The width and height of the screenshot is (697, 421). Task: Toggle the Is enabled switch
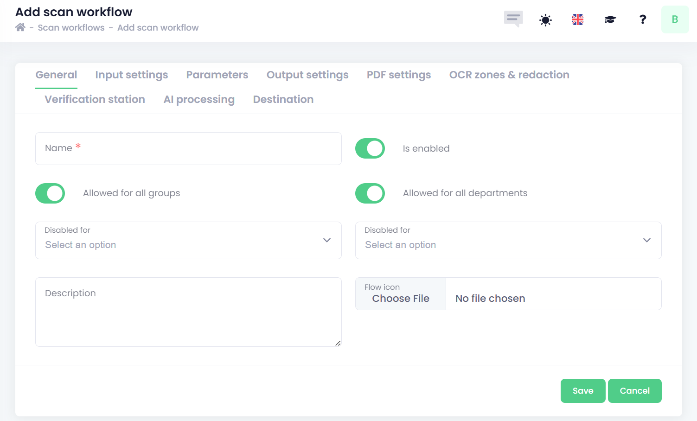[x=370, y=148]
